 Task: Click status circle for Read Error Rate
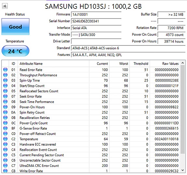[5, 69]
